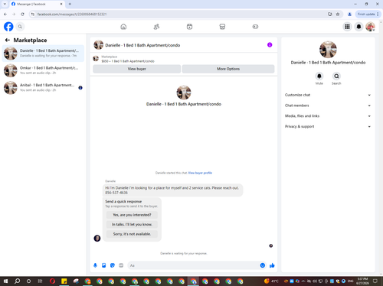Send quick response 'In talks. I'll let you know.'

point(132,224)
